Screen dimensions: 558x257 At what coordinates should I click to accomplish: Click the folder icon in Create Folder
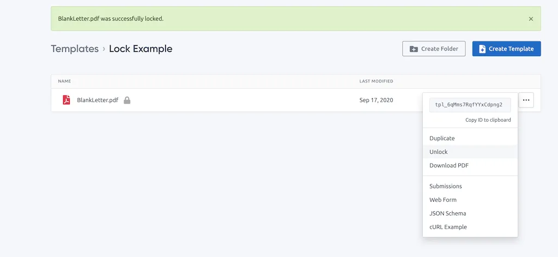(414, 49)
